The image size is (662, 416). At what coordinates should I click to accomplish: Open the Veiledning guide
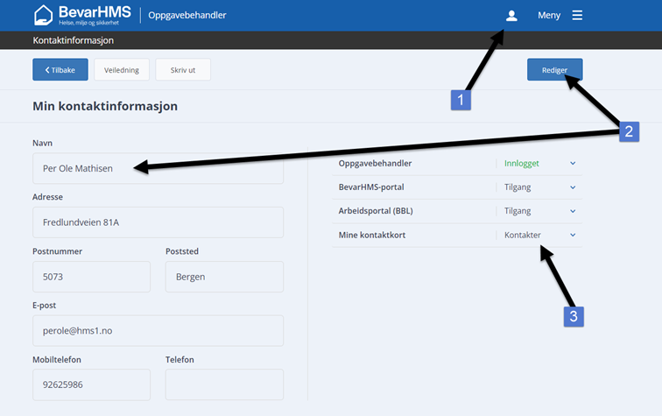(122, 70)
